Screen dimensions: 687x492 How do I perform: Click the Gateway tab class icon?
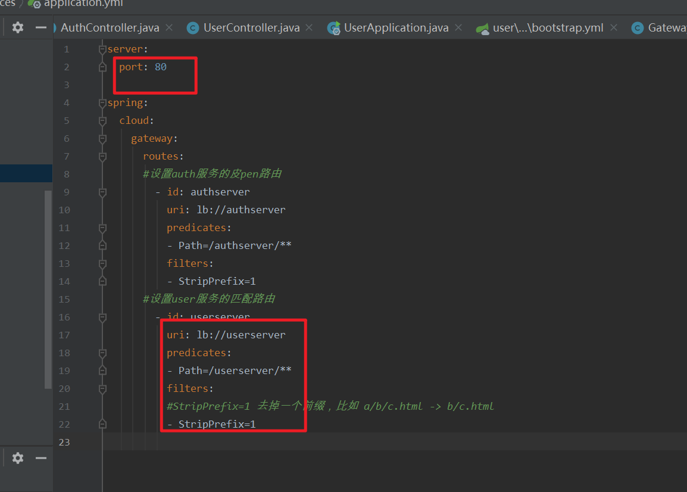[x=638, y=28]
